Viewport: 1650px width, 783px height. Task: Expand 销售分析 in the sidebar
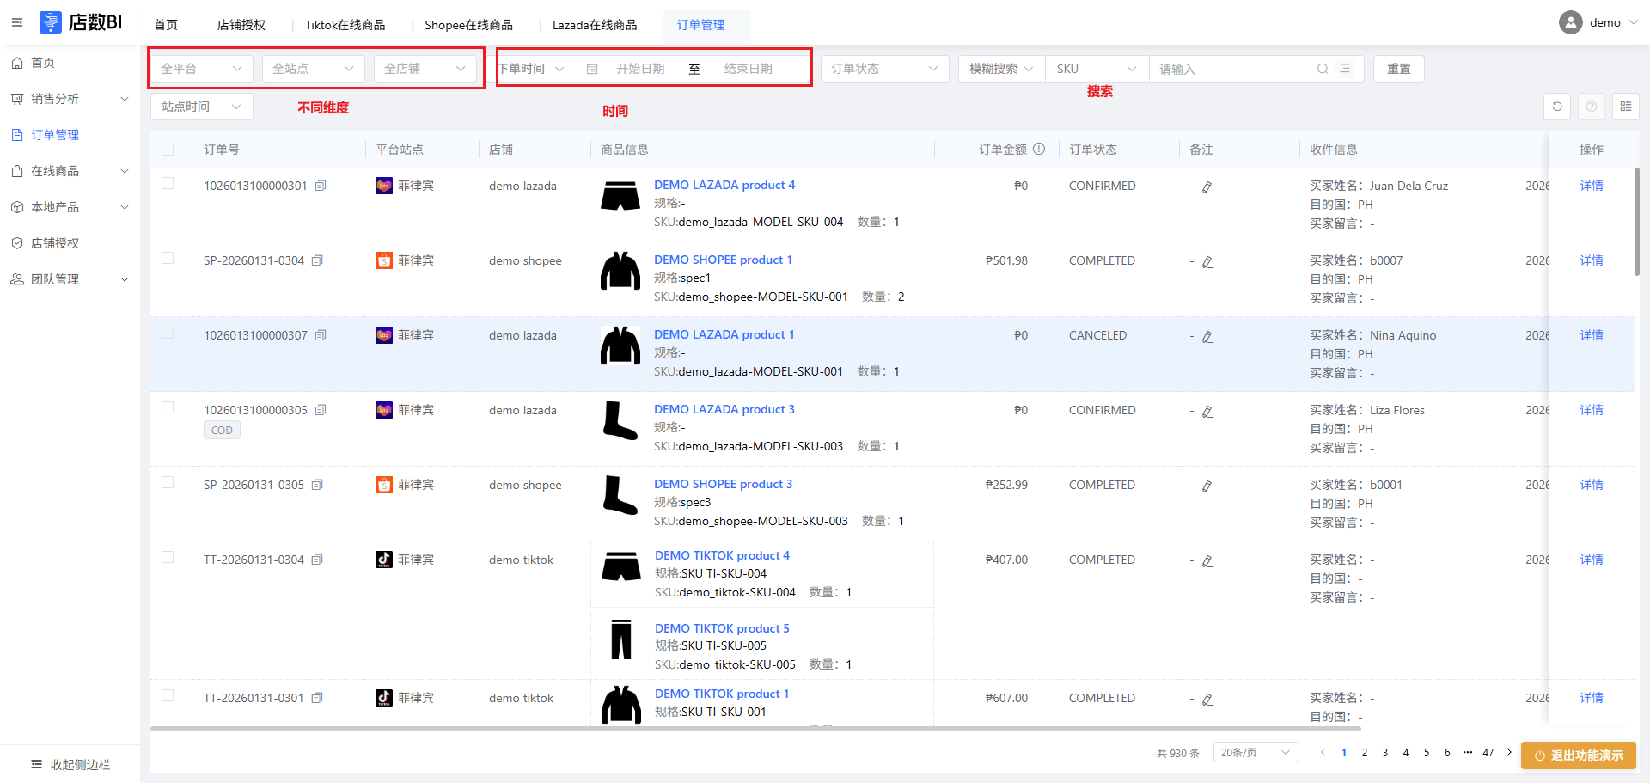(x=70, y=99)
